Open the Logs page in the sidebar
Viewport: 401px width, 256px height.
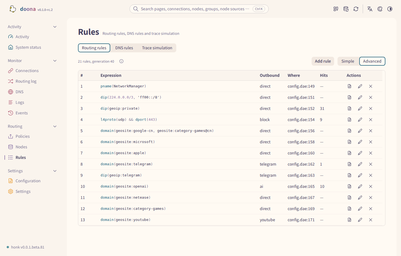pyautogui.click(x=32, y=102)
